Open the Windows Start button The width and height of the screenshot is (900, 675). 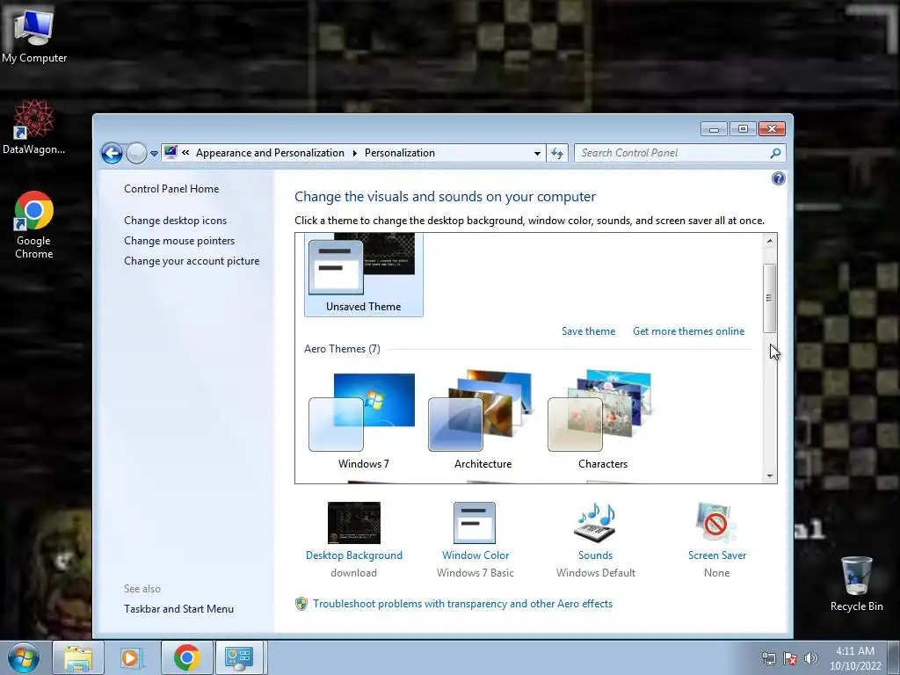(23, 657)
